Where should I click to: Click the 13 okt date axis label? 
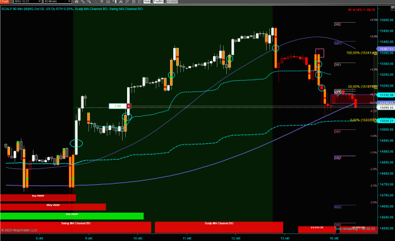click(285, 238)
